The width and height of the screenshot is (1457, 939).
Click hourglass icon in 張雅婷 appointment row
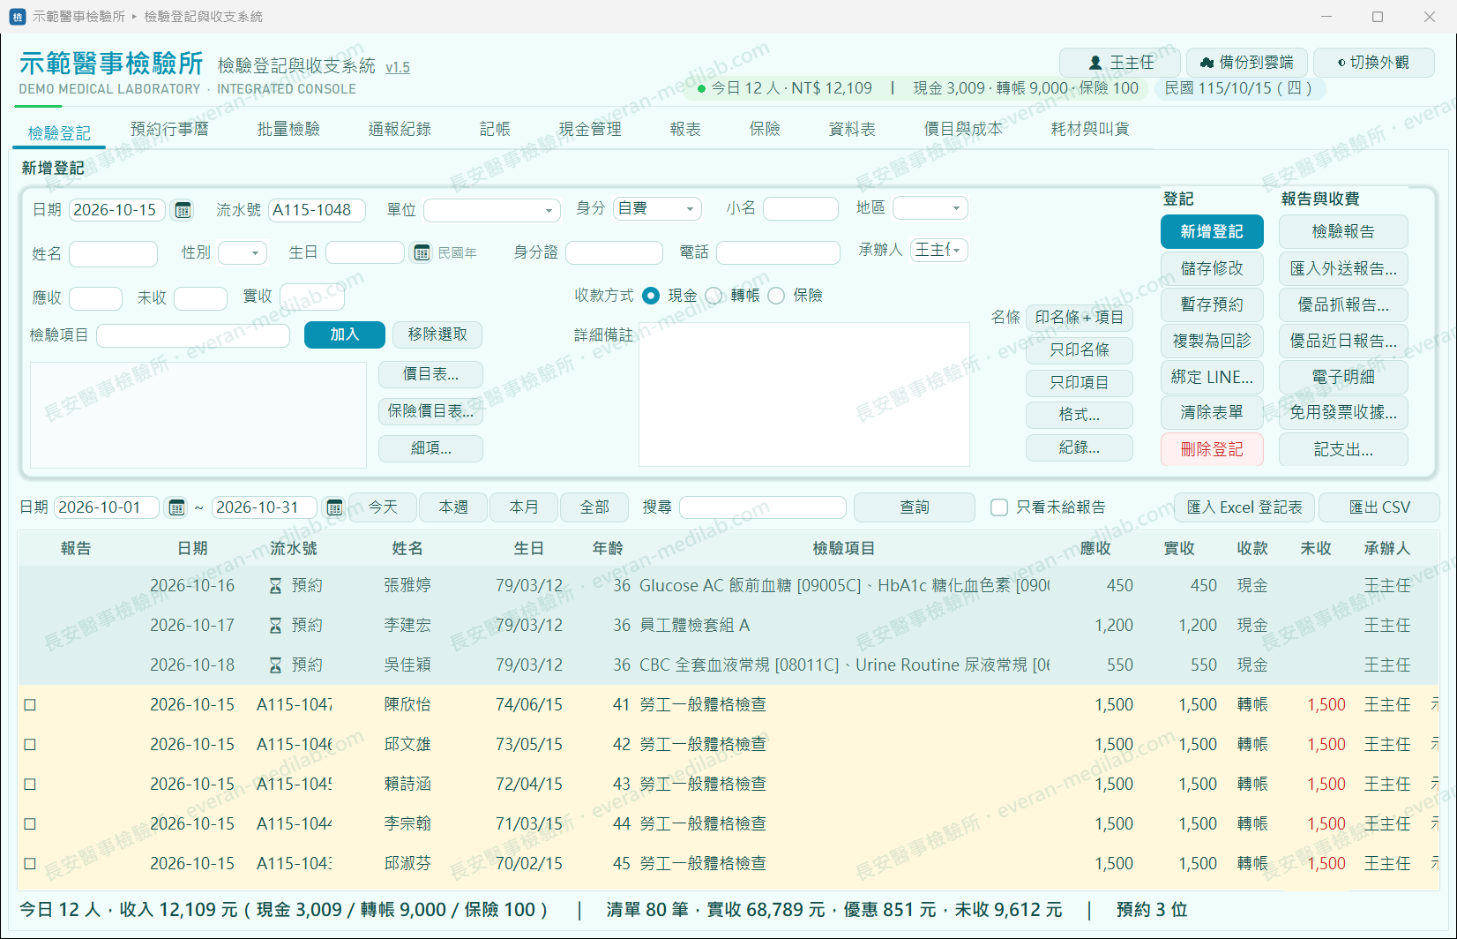coord(275,586)
